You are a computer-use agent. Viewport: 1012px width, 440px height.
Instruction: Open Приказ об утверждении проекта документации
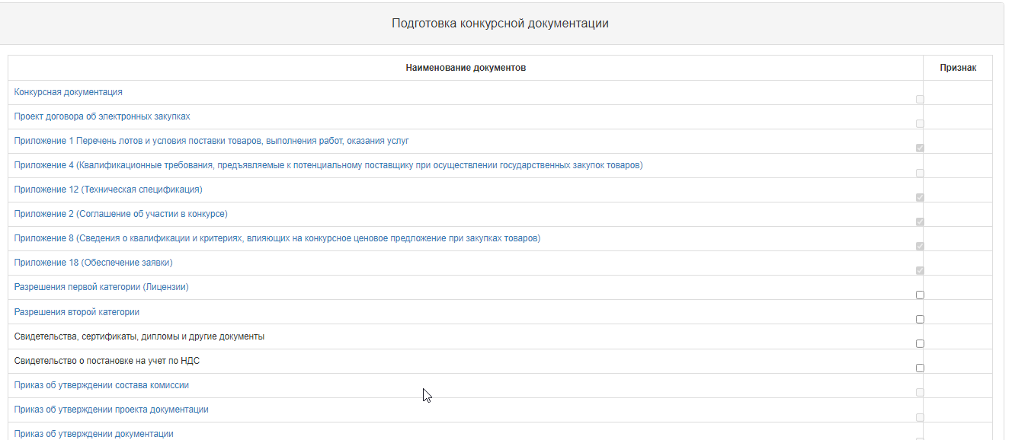[111, 410]
